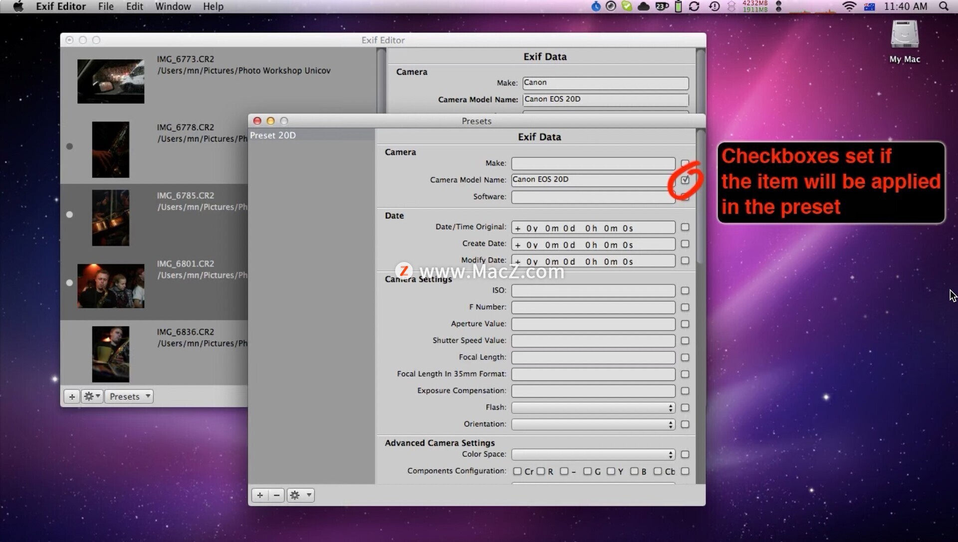Toggle the Camera Model Name checkbox
The width and height of the screenshot is (958, 542).
pyautogui.click(x=685, y=180)
